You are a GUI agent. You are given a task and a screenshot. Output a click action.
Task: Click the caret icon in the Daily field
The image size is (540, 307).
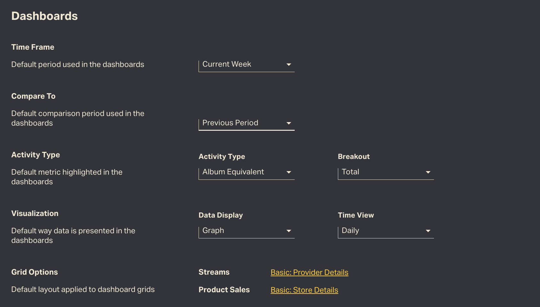(428, 231)
